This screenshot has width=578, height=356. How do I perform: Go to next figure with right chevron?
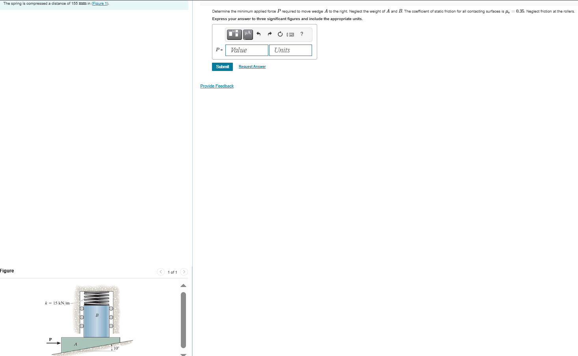(x=184, y=272)
